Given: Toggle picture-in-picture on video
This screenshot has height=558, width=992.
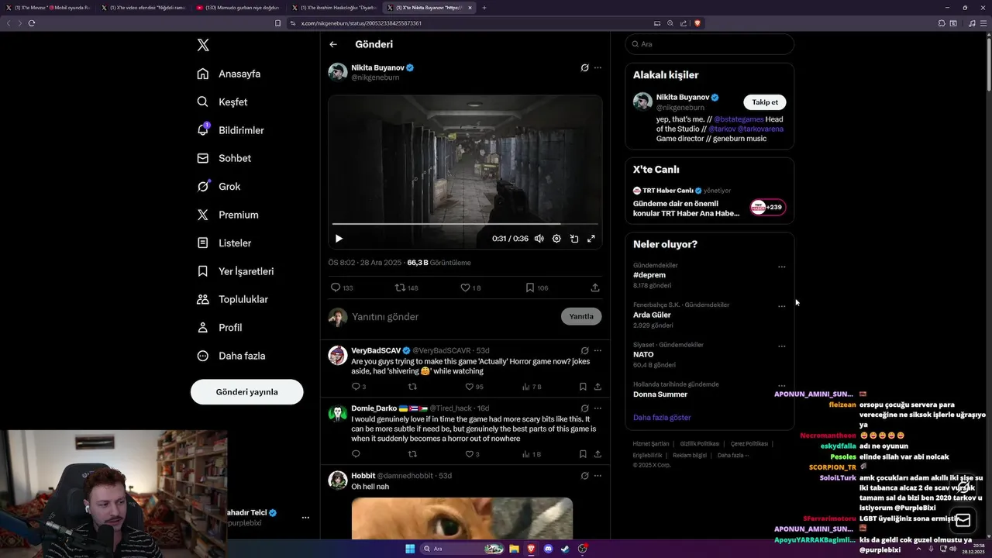Looking at the screenshot, I should [574, 239].
